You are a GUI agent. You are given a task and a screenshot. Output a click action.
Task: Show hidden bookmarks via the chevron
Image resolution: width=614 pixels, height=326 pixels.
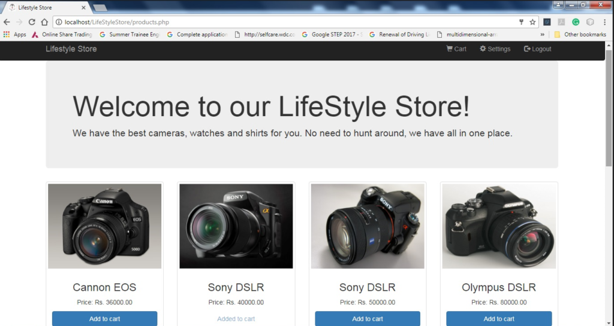point(542,34)
